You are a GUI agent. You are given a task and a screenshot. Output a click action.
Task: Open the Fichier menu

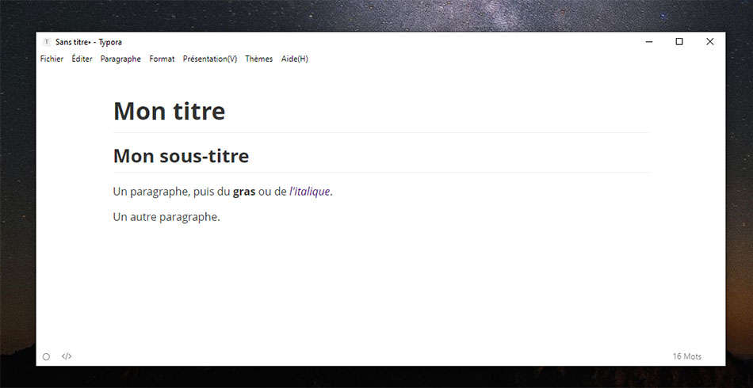click(x=52, y=59)
